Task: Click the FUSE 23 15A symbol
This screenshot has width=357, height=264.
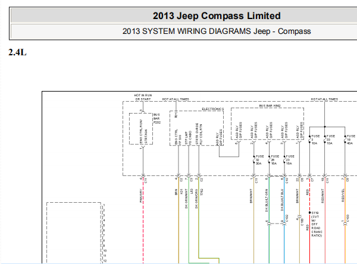Action: pyautogui.click(x=284, y=160)
